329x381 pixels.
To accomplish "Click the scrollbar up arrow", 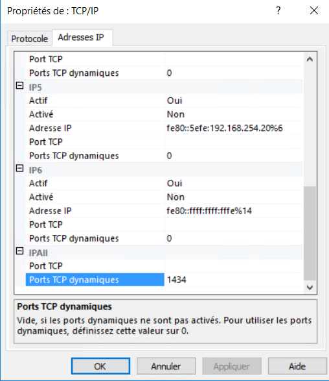I will [310, 59].
